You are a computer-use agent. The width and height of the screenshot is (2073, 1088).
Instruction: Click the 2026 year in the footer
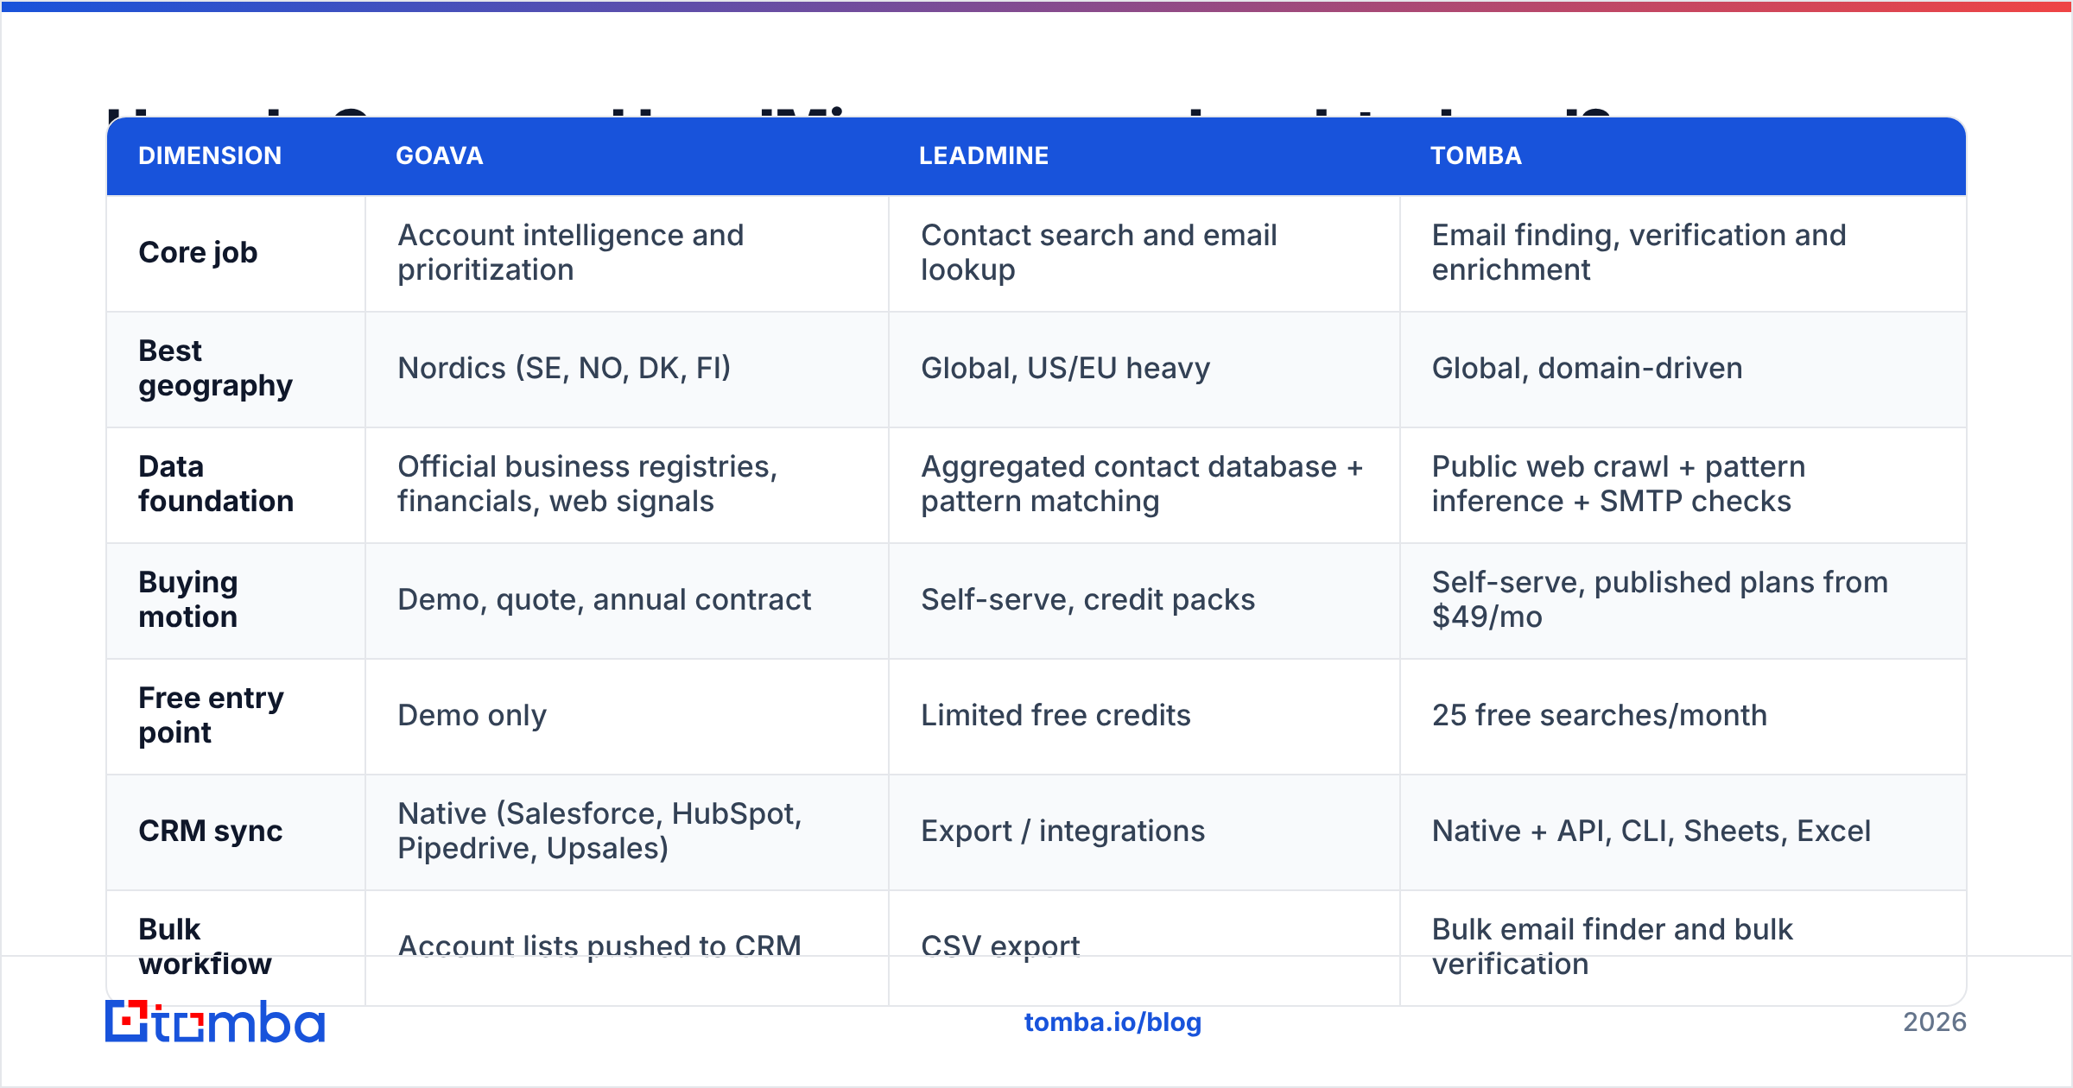tap(1935, 1022)
